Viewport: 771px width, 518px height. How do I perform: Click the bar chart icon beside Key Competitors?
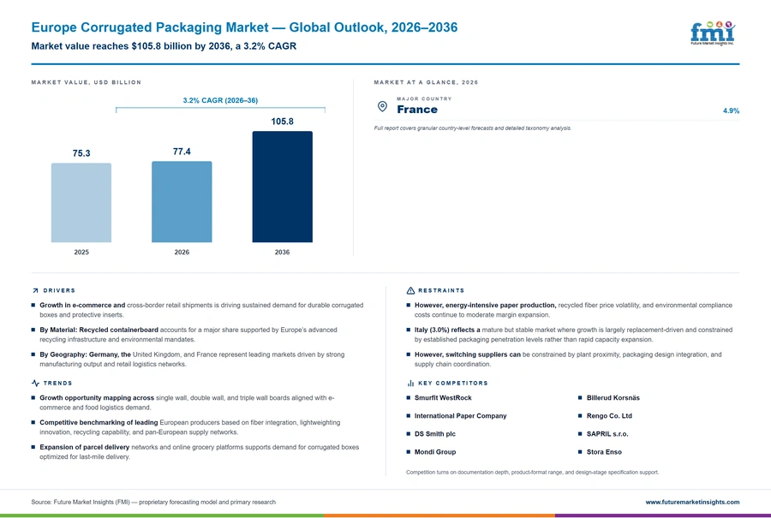410,383
